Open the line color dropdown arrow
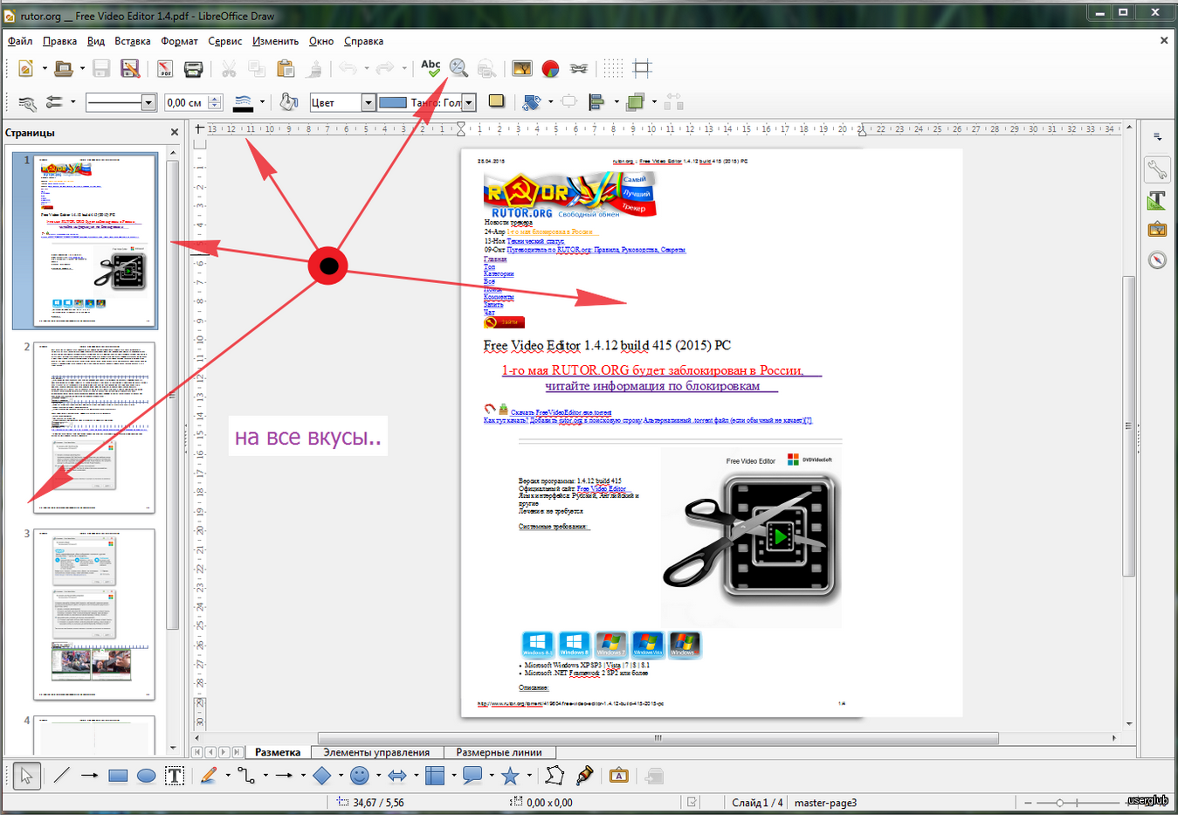This screenshot has width=1178, height=815. click(x=262, y=102)
